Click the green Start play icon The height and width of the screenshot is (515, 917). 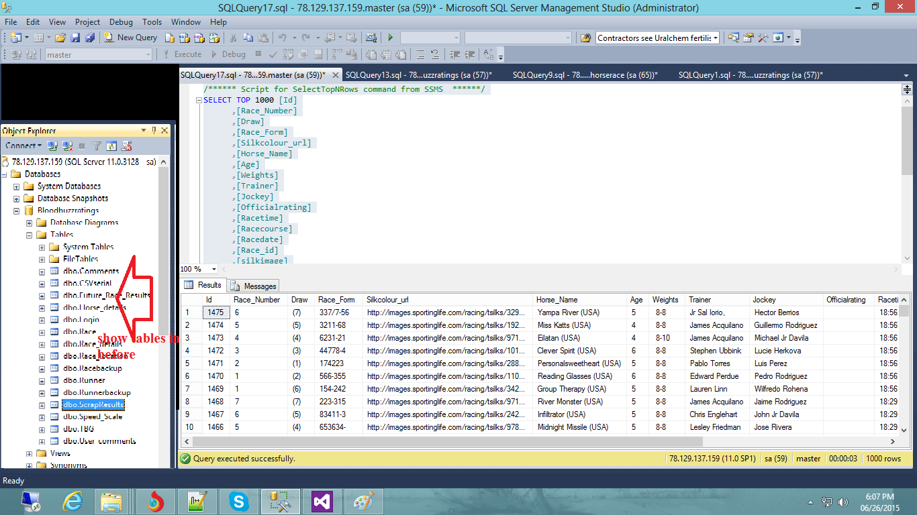pyautogui.click(x=390, y=38)
